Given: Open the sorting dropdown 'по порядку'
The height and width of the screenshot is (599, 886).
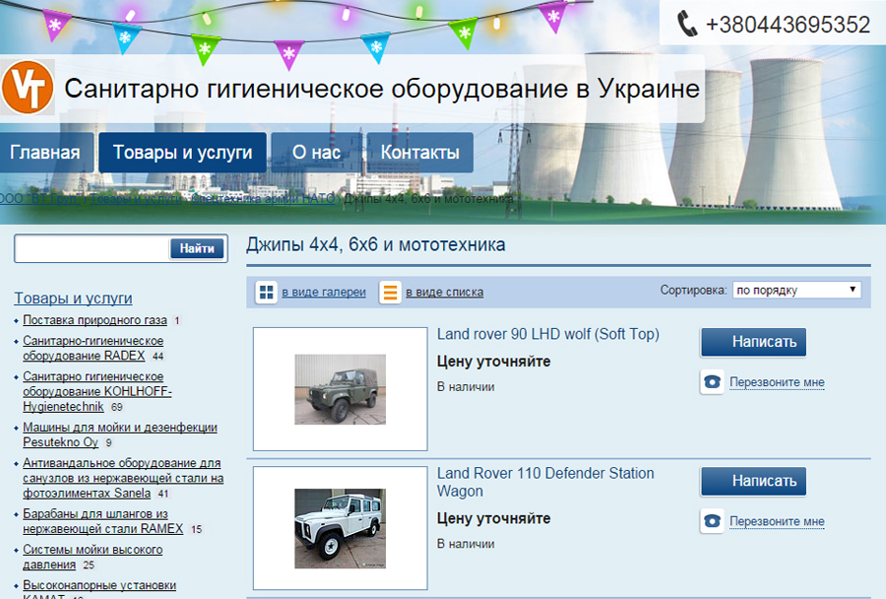Looking at the screenshot, I should coord(795,291).
